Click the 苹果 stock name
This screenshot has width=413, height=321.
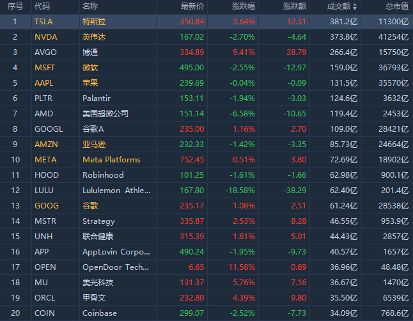coord(90,83)
